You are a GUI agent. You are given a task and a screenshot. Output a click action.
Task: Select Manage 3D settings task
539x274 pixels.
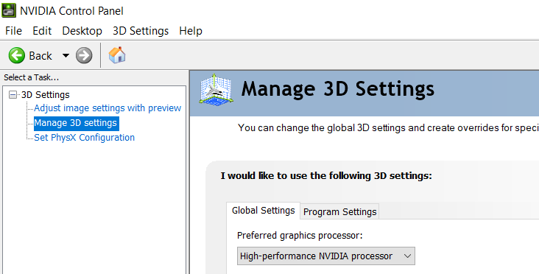(x=76, y=123)
